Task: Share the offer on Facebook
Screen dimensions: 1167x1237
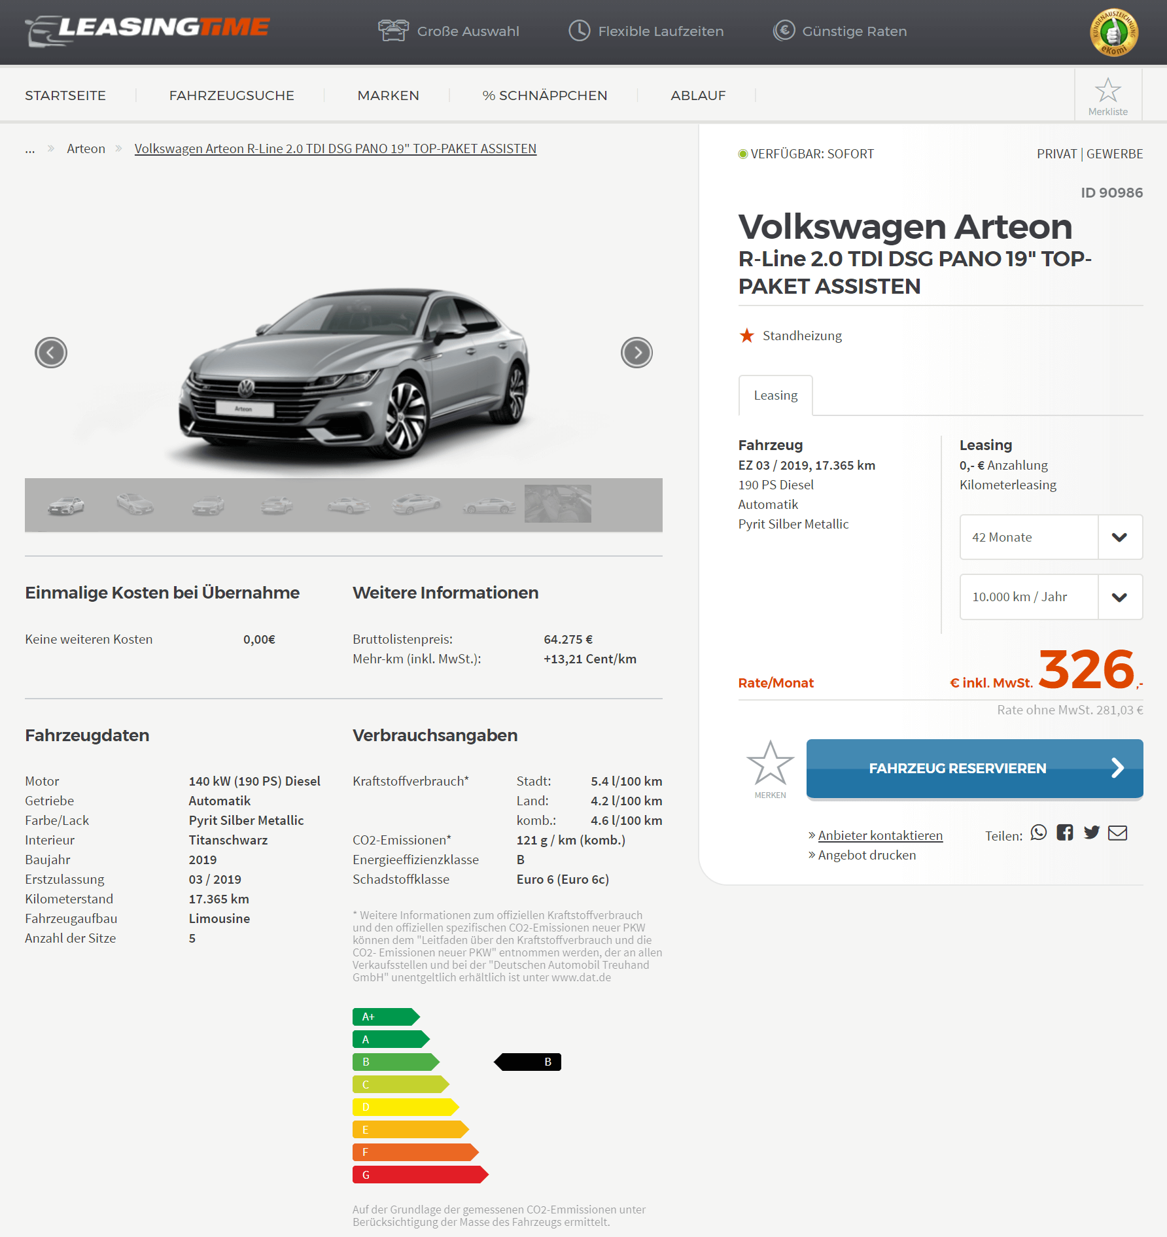Action: click(x=1065, y=833)
